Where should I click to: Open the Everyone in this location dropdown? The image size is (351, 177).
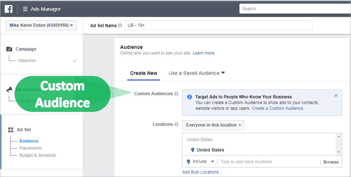(x=213, y=125)
